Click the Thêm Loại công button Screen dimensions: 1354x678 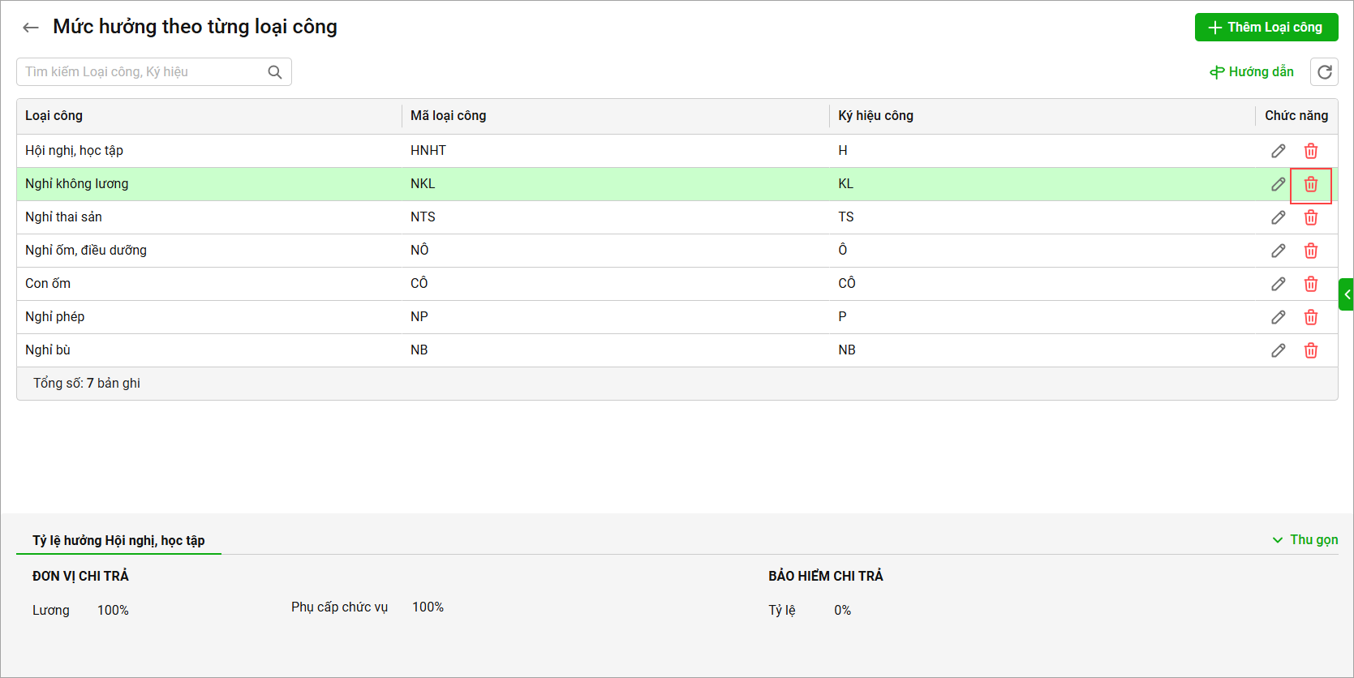click(1266, 28)
